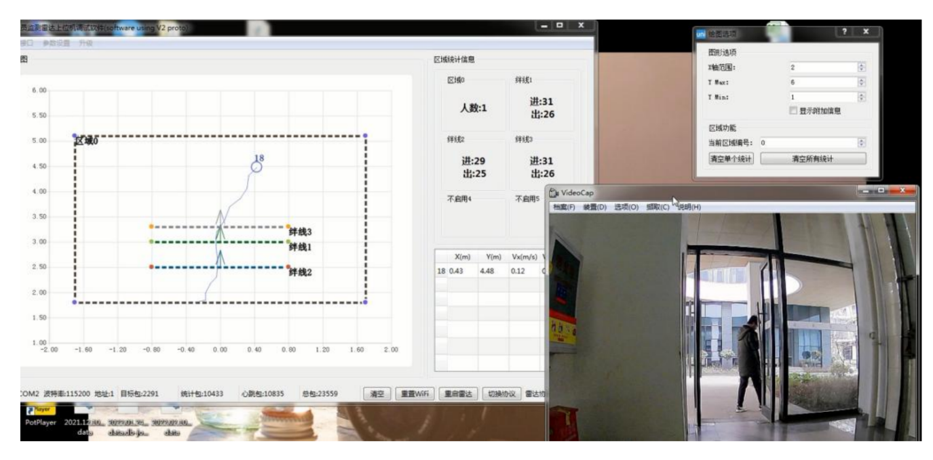This screenshot has height=460, width=933.
Task: Select the orange endpoint of 绊线3 line
Action: point(151,227)
